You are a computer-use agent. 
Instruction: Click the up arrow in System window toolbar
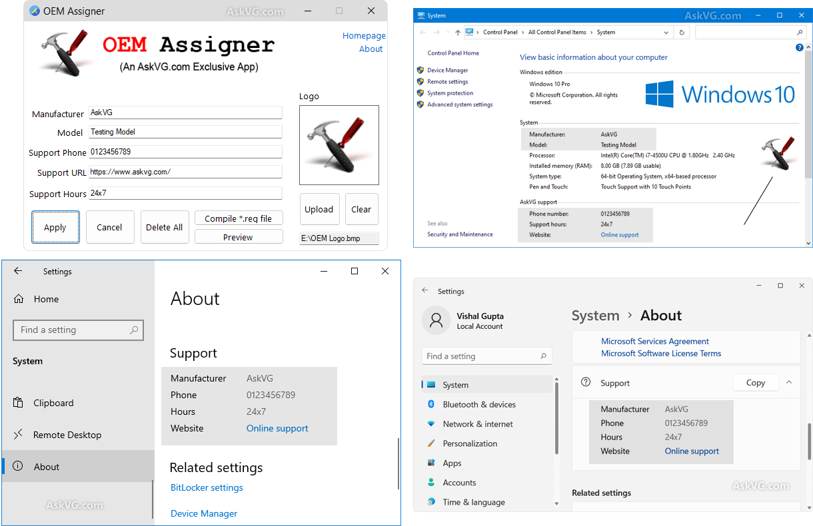click(457, 32)
